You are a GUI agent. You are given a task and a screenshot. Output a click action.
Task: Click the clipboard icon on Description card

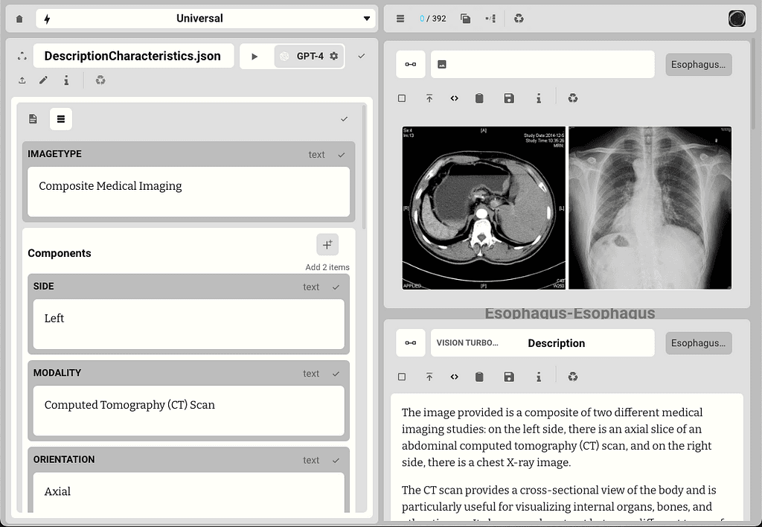479,377
